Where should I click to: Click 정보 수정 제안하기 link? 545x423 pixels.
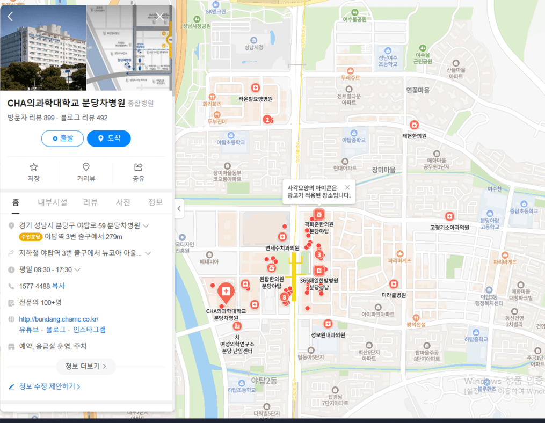(49, 386)
